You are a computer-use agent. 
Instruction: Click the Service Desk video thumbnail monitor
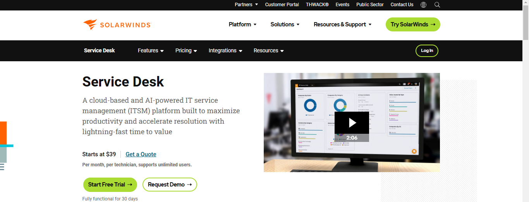coord(352,123)
